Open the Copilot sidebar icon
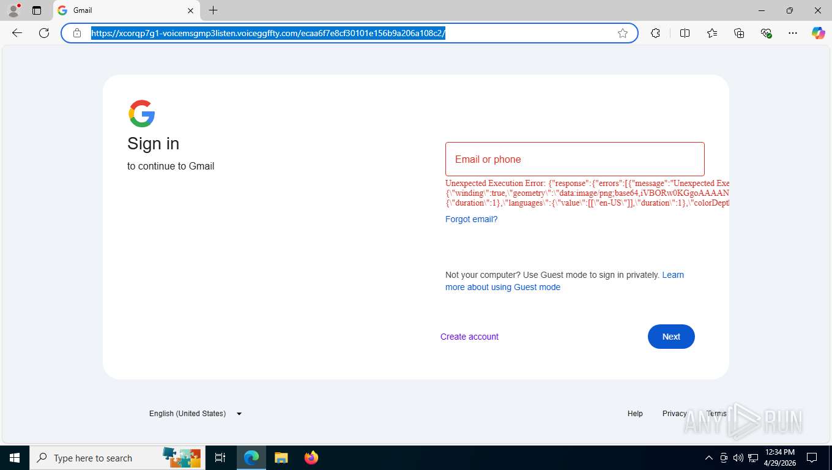The image size is (832, 470). [819, 33]
